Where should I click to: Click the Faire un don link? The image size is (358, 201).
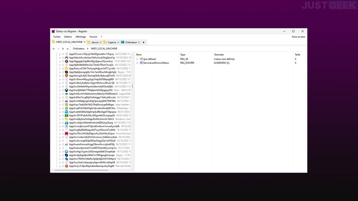pyautogui.click(x=298, y=37)
